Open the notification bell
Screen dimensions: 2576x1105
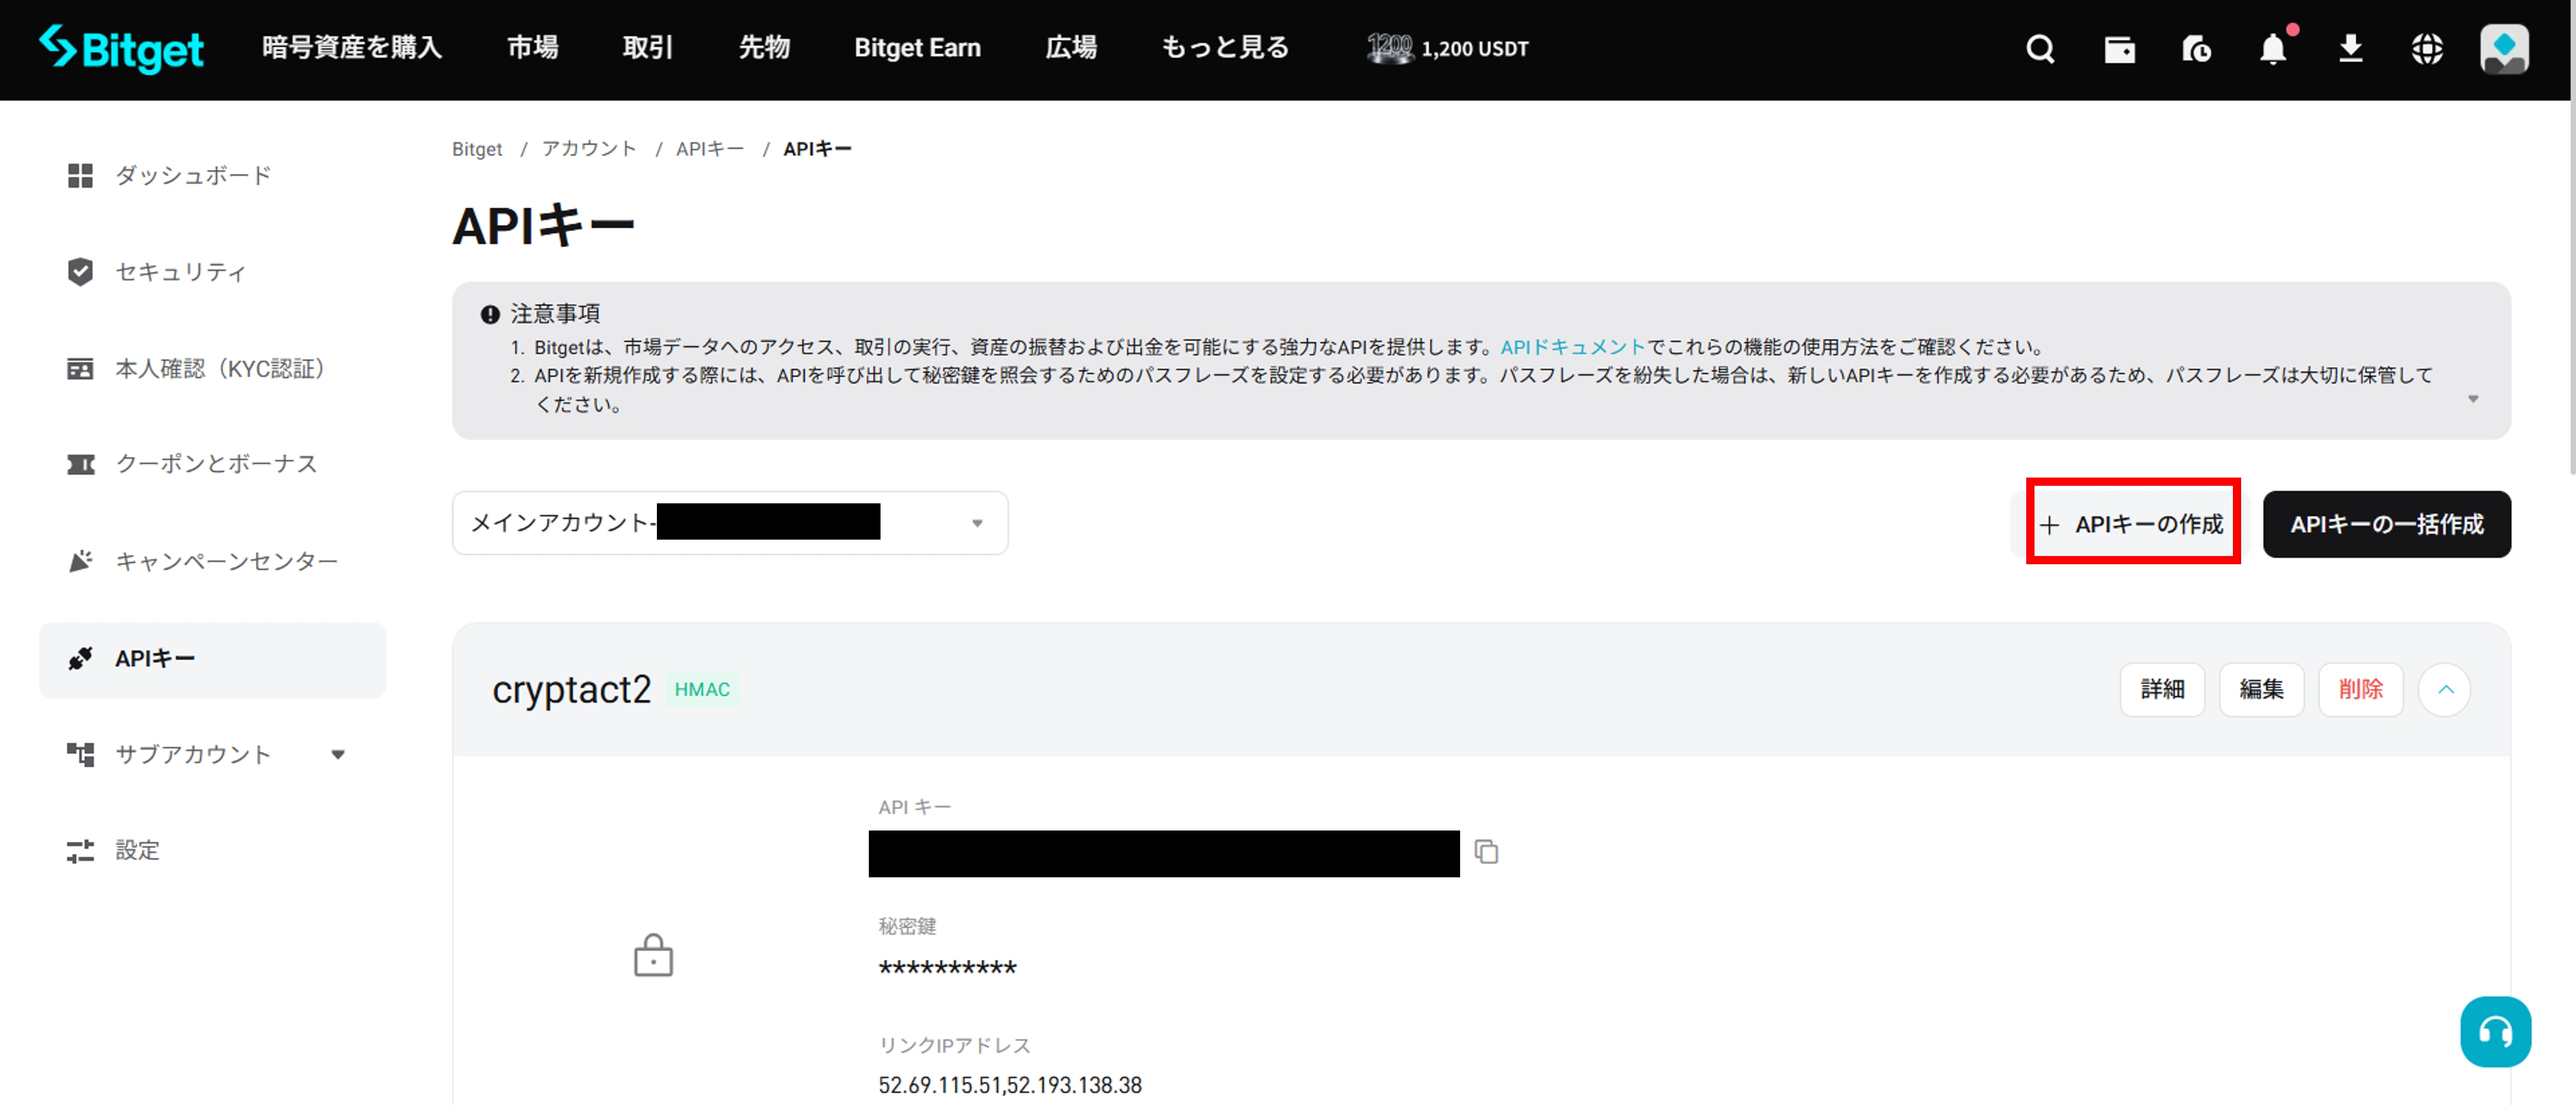(x=2273, y=49)
